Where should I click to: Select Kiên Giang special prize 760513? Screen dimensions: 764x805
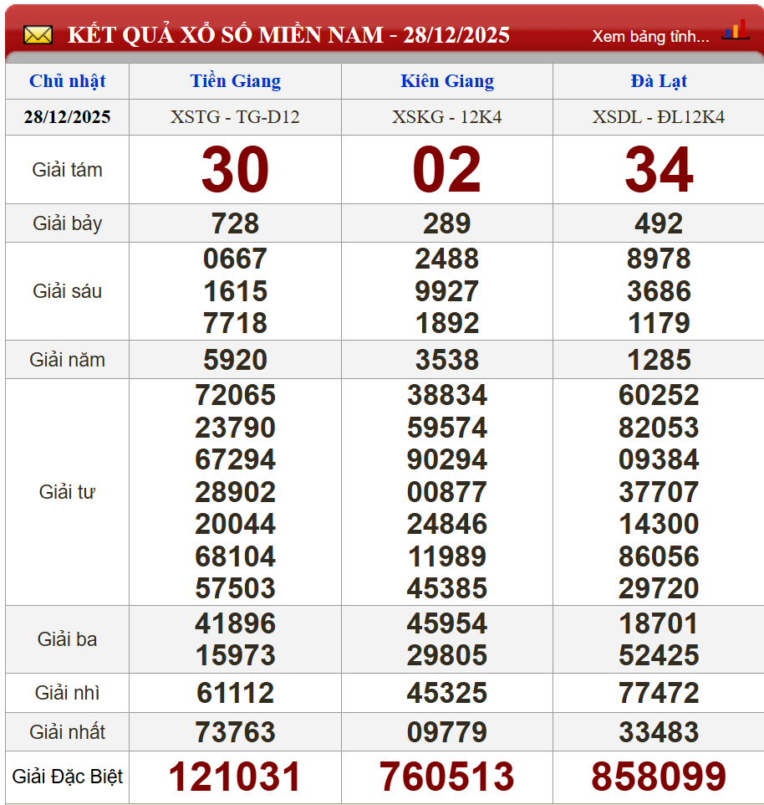click(447, 777)
